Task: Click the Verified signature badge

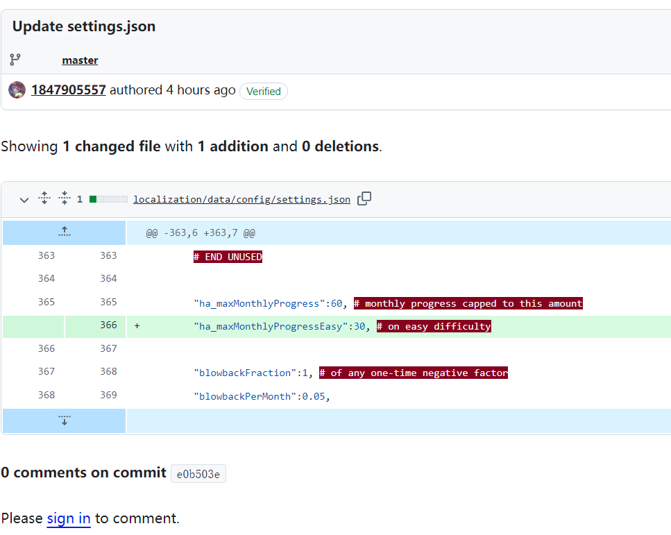Action: pos(264,91)
